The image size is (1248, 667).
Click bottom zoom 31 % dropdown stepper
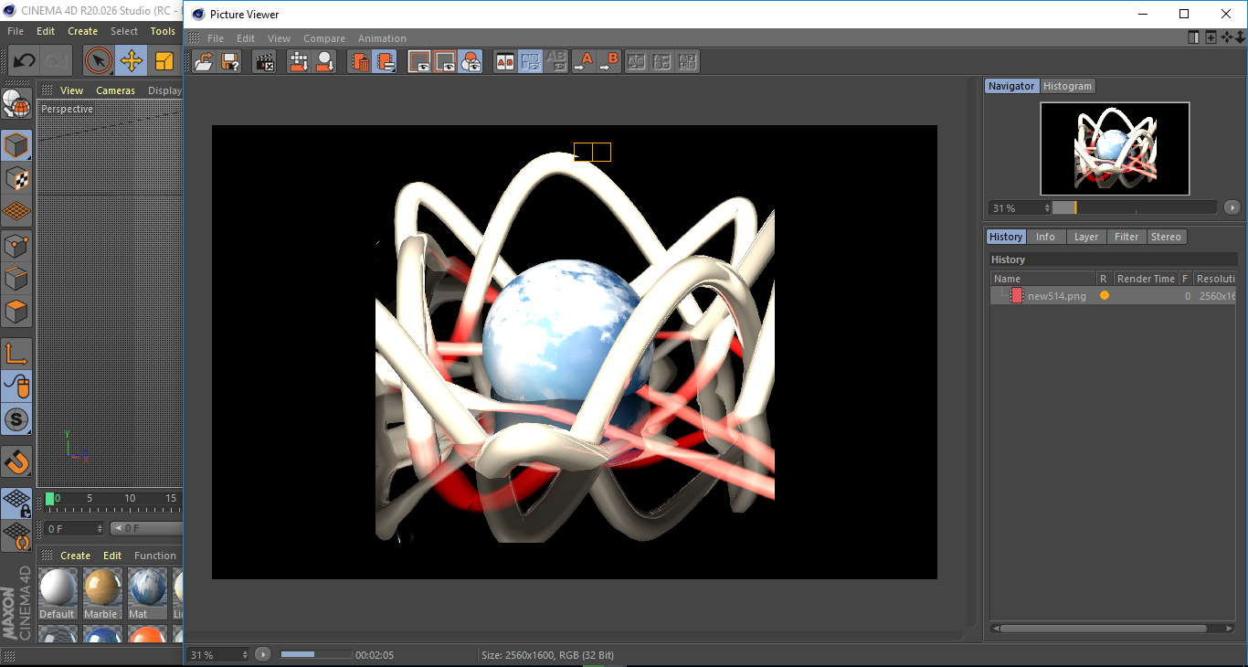tap(245, 654)
